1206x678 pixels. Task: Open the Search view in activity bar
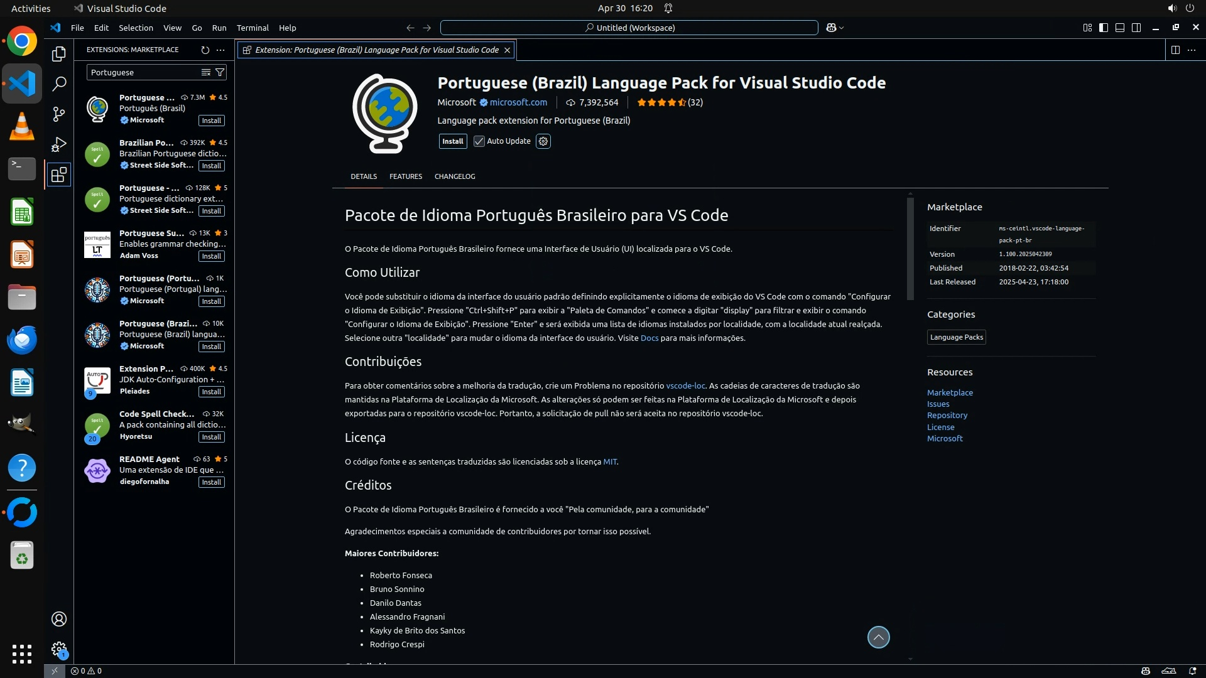(x=59, y=83)
